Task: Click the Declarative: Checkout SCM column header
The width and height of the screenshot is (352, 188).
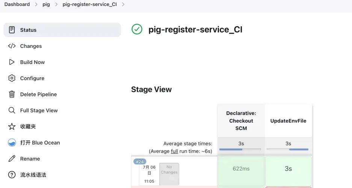Action: click(241, 121)
